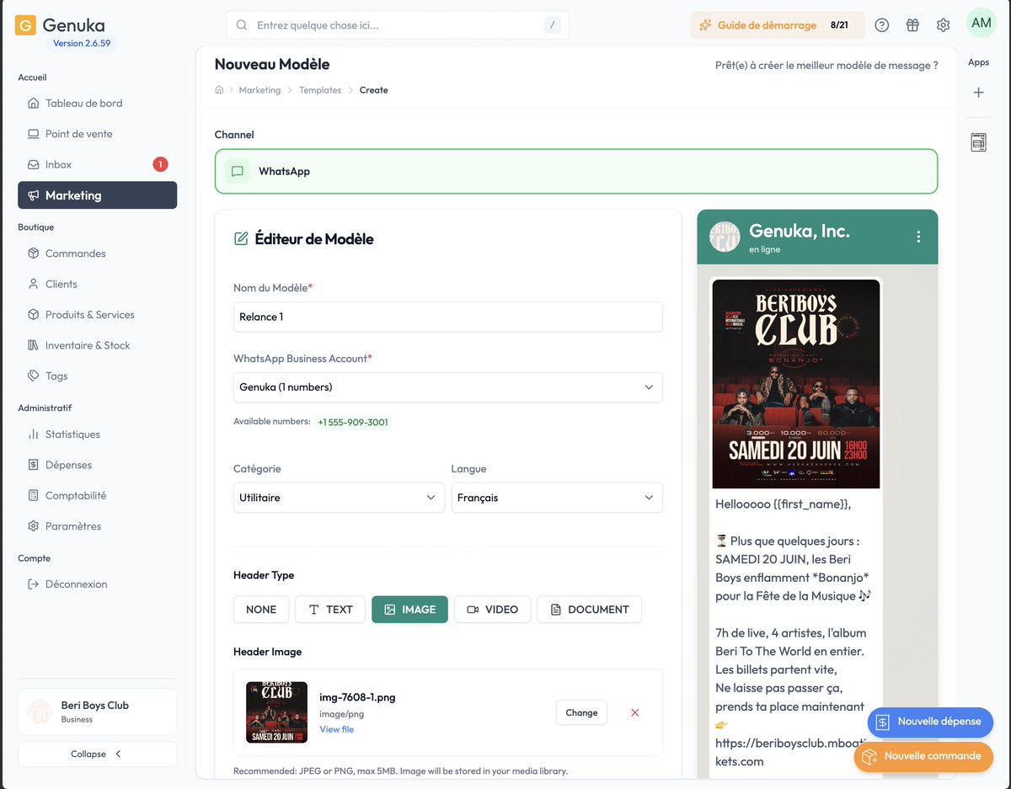Open the View file link

tap(337, 729)
